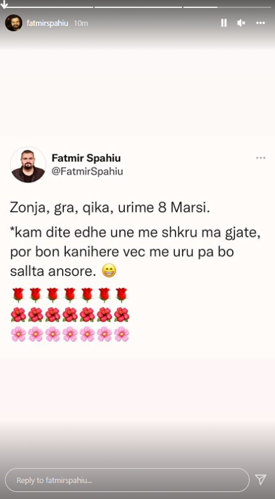The image size is (275, 499).
Task: Click the first red rose emoji
Action: click(x=19, y=295)
